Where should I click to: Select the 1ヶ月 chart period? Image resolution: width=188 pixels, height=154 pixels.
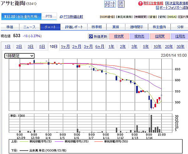(x=65, y=47)
